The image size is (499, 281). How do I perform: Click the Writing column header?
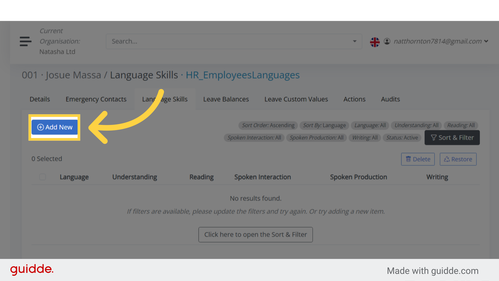click(x=437, y=177)
